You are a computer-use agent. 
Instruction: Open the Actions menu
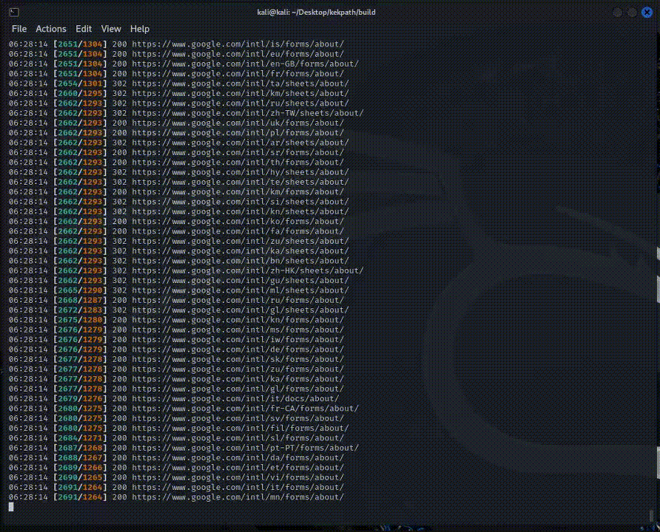[51, 29]
